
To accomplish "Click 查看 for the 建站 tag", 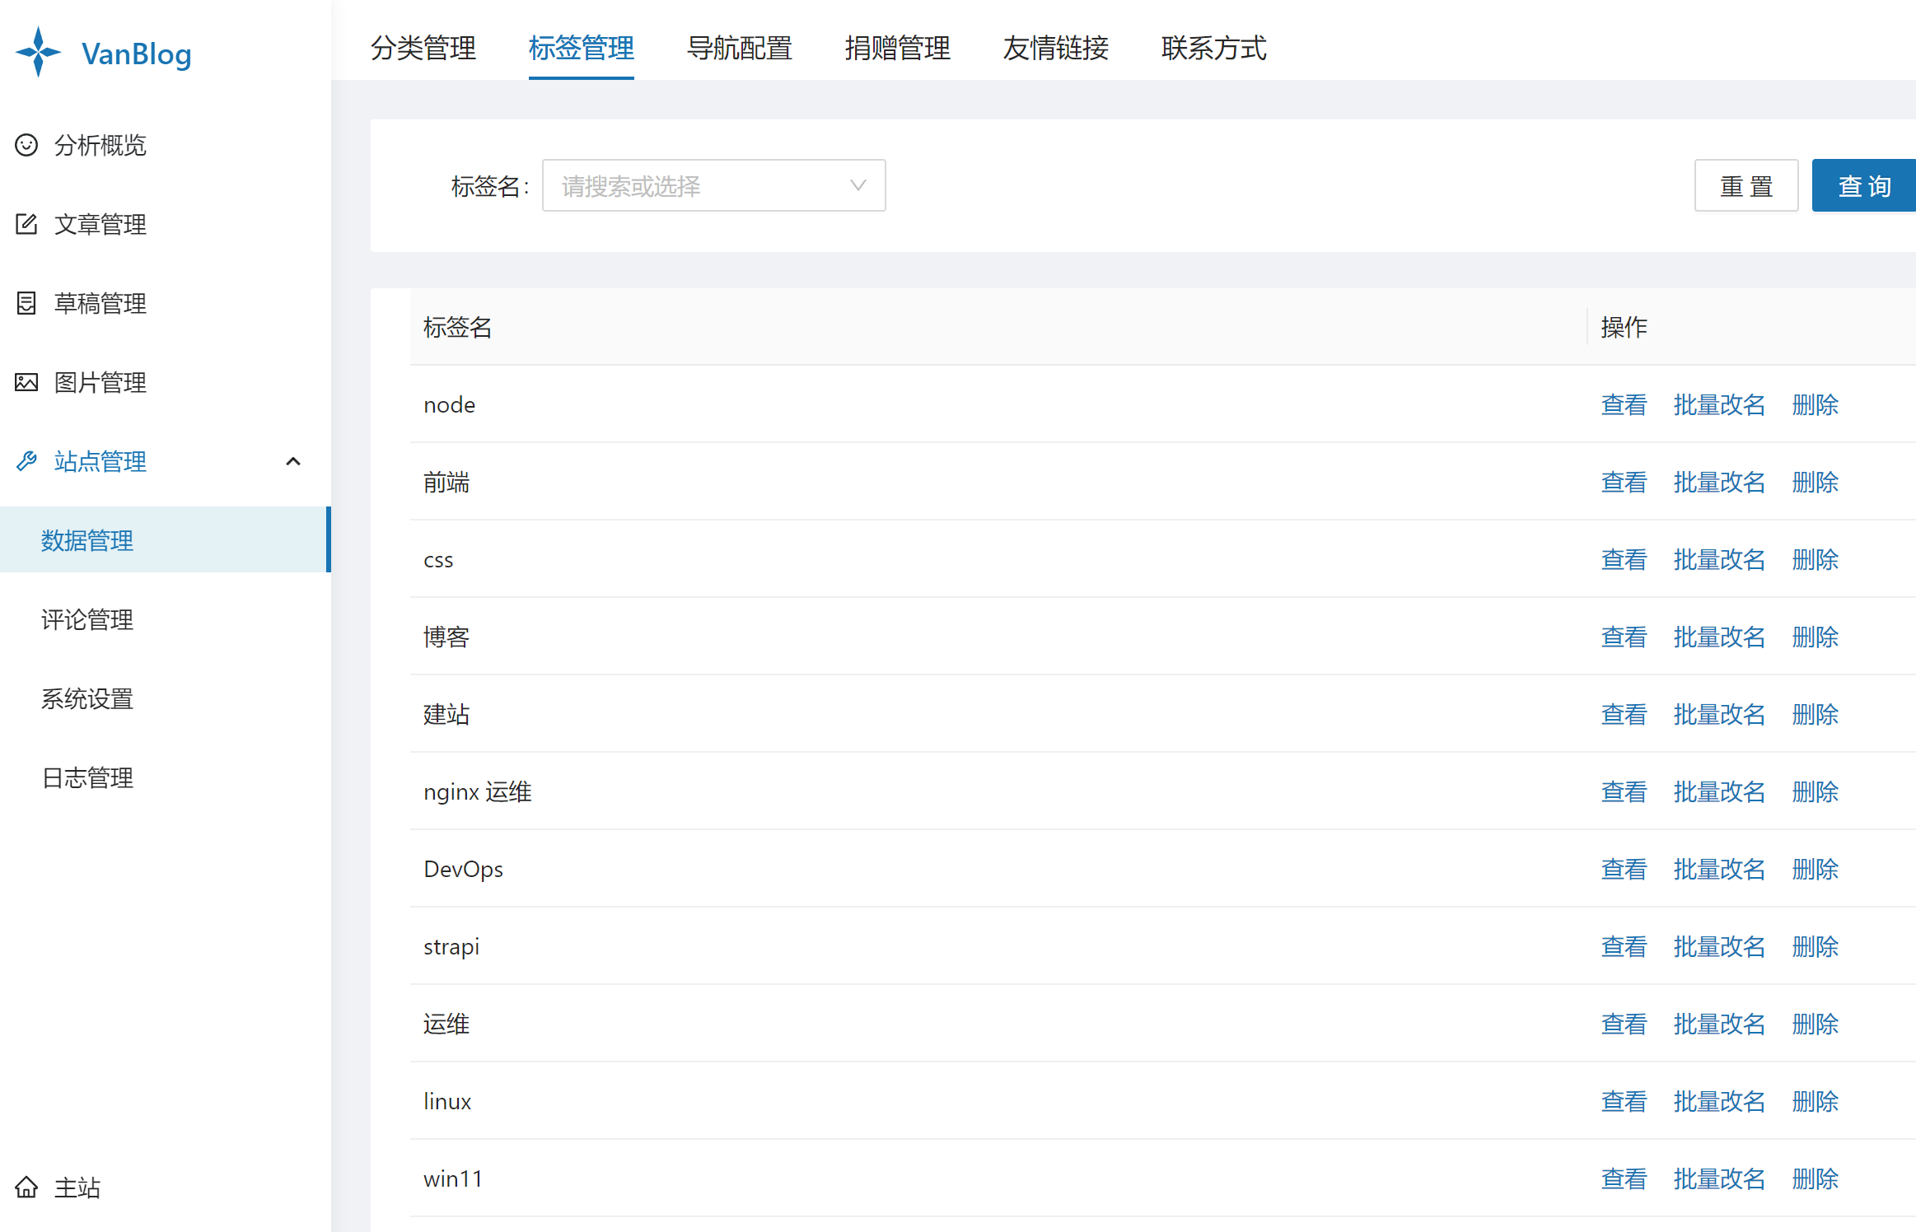I will [1624, 714].
